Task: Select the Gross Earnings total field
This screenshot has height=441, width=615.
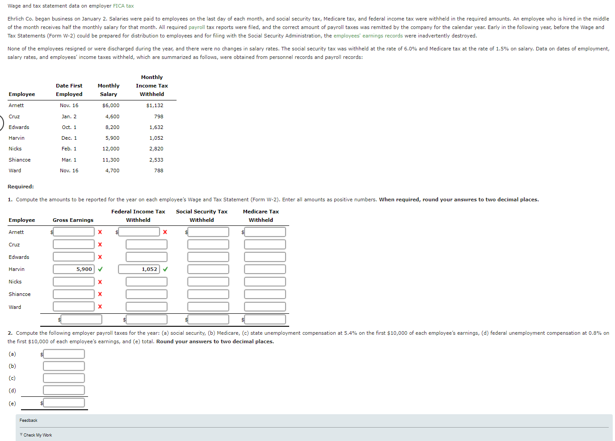Action: (81, 319)
